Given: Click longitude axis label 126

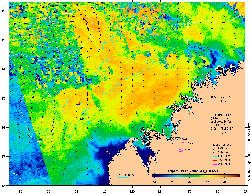Looking at the screenshot, I should point(217,191).
